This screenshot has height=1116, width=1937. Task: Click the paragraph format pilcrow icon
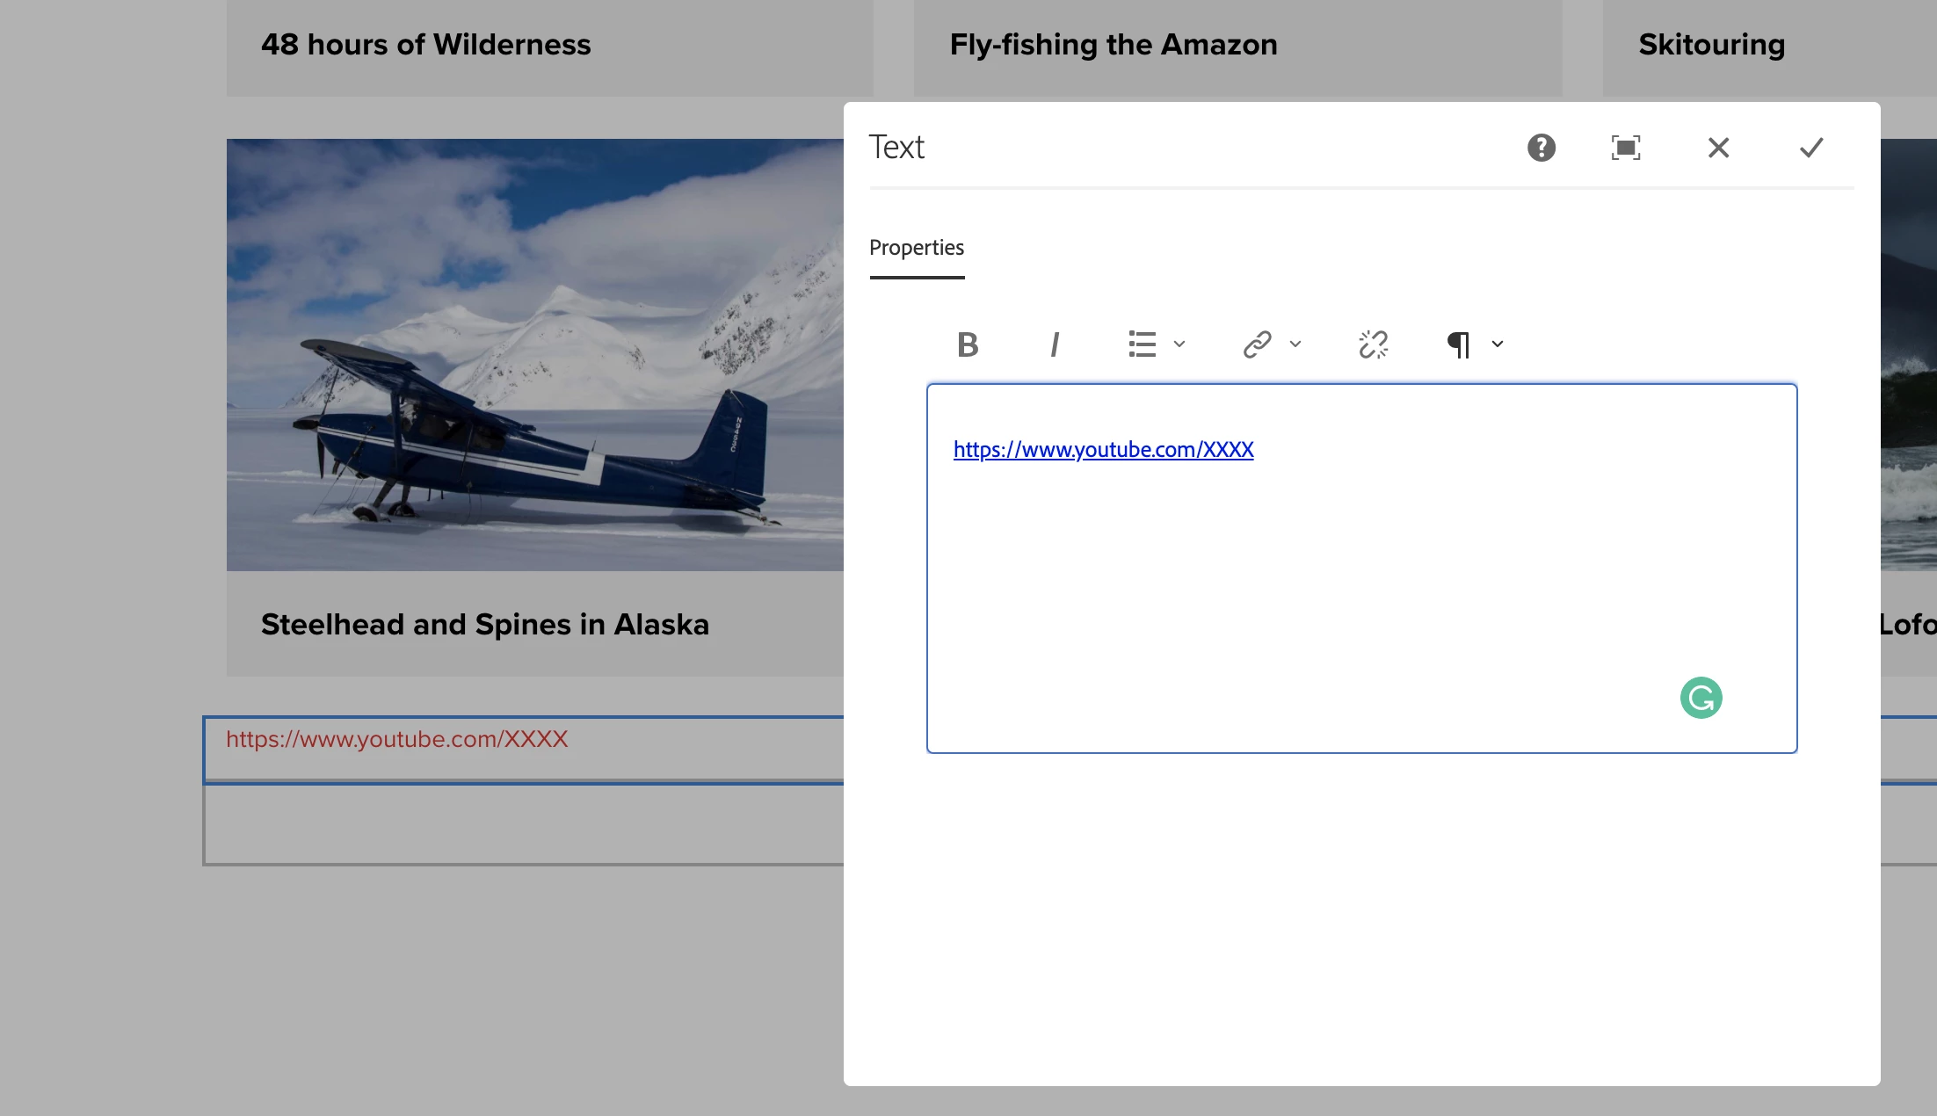coord(1458,344)
